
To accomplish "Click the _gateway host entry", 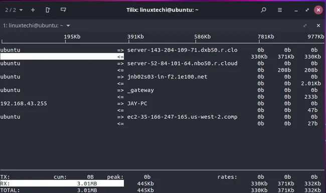I will pos(140,90).
